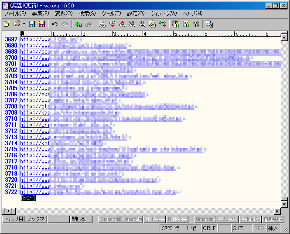Open the 設定(O) menu

coord(136,14)
